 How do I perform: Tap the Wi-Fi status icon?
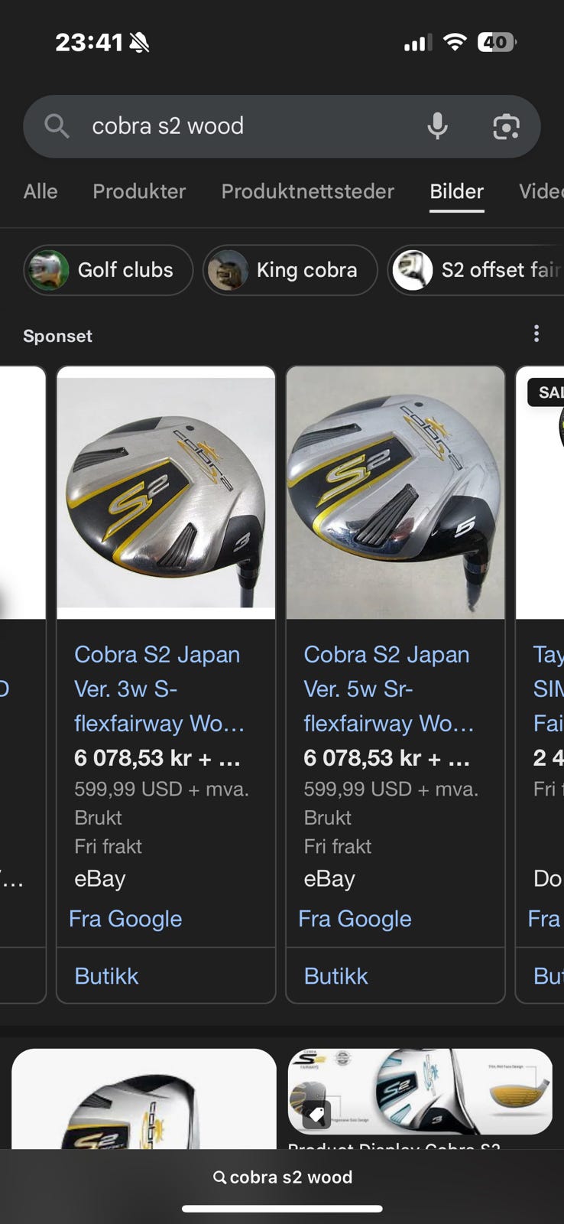(x=455, y=42)
